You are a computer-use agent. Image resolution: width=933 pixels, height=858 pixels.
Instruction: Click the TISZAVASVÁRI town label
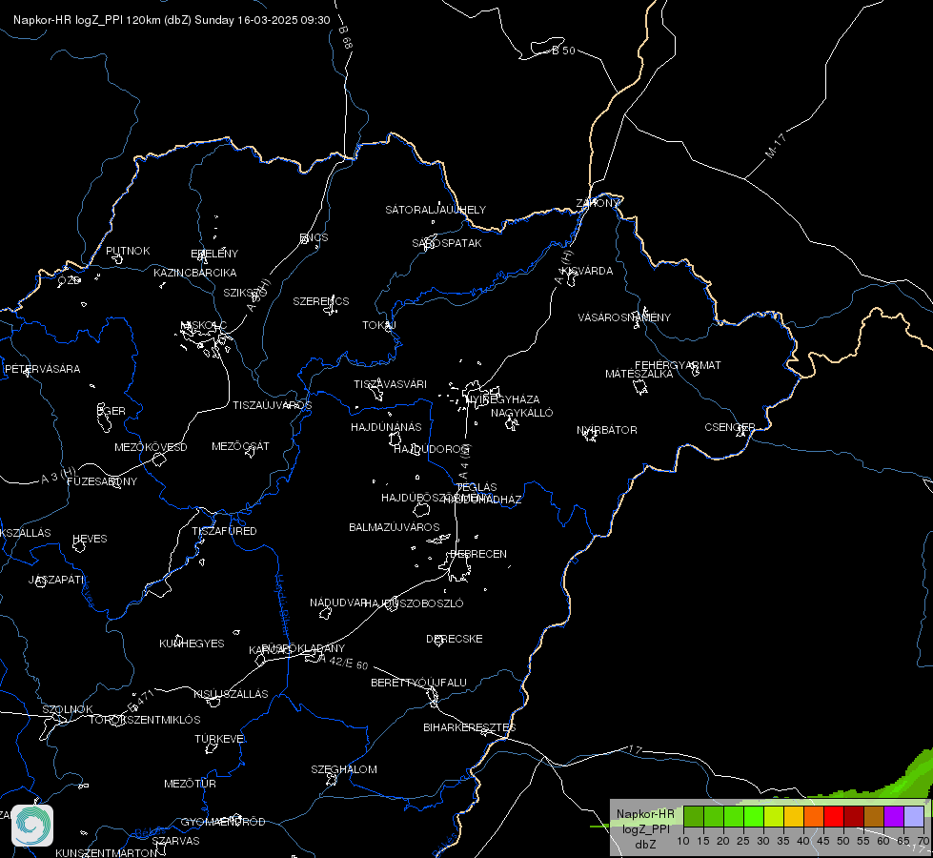pos(391,384)
